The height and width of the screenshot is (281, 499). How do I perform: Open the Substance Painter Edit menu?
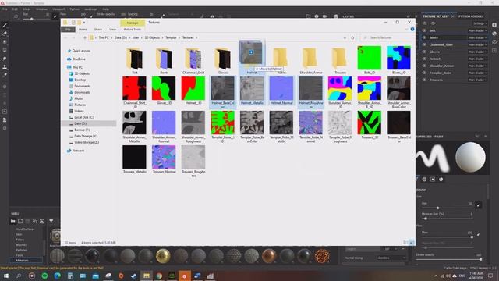click(15, 9)
